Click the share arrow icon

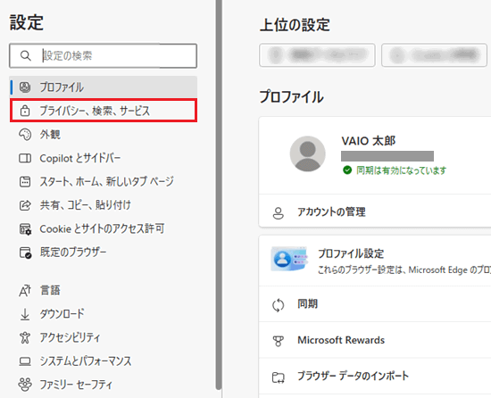[25, 205]
